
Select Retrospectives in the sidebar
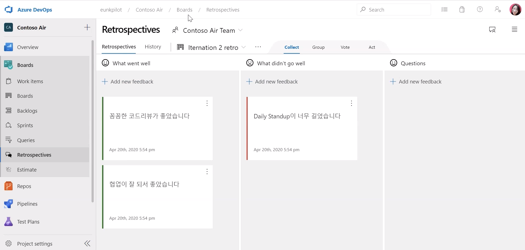45,155
